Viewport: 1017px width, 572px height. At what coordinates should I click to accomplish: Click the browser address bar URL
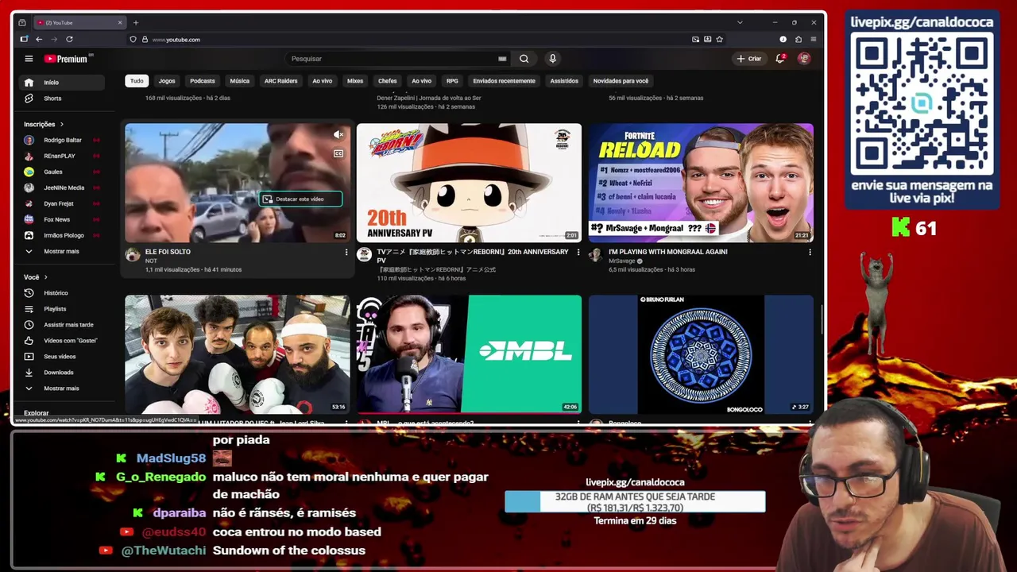[176, 40]
